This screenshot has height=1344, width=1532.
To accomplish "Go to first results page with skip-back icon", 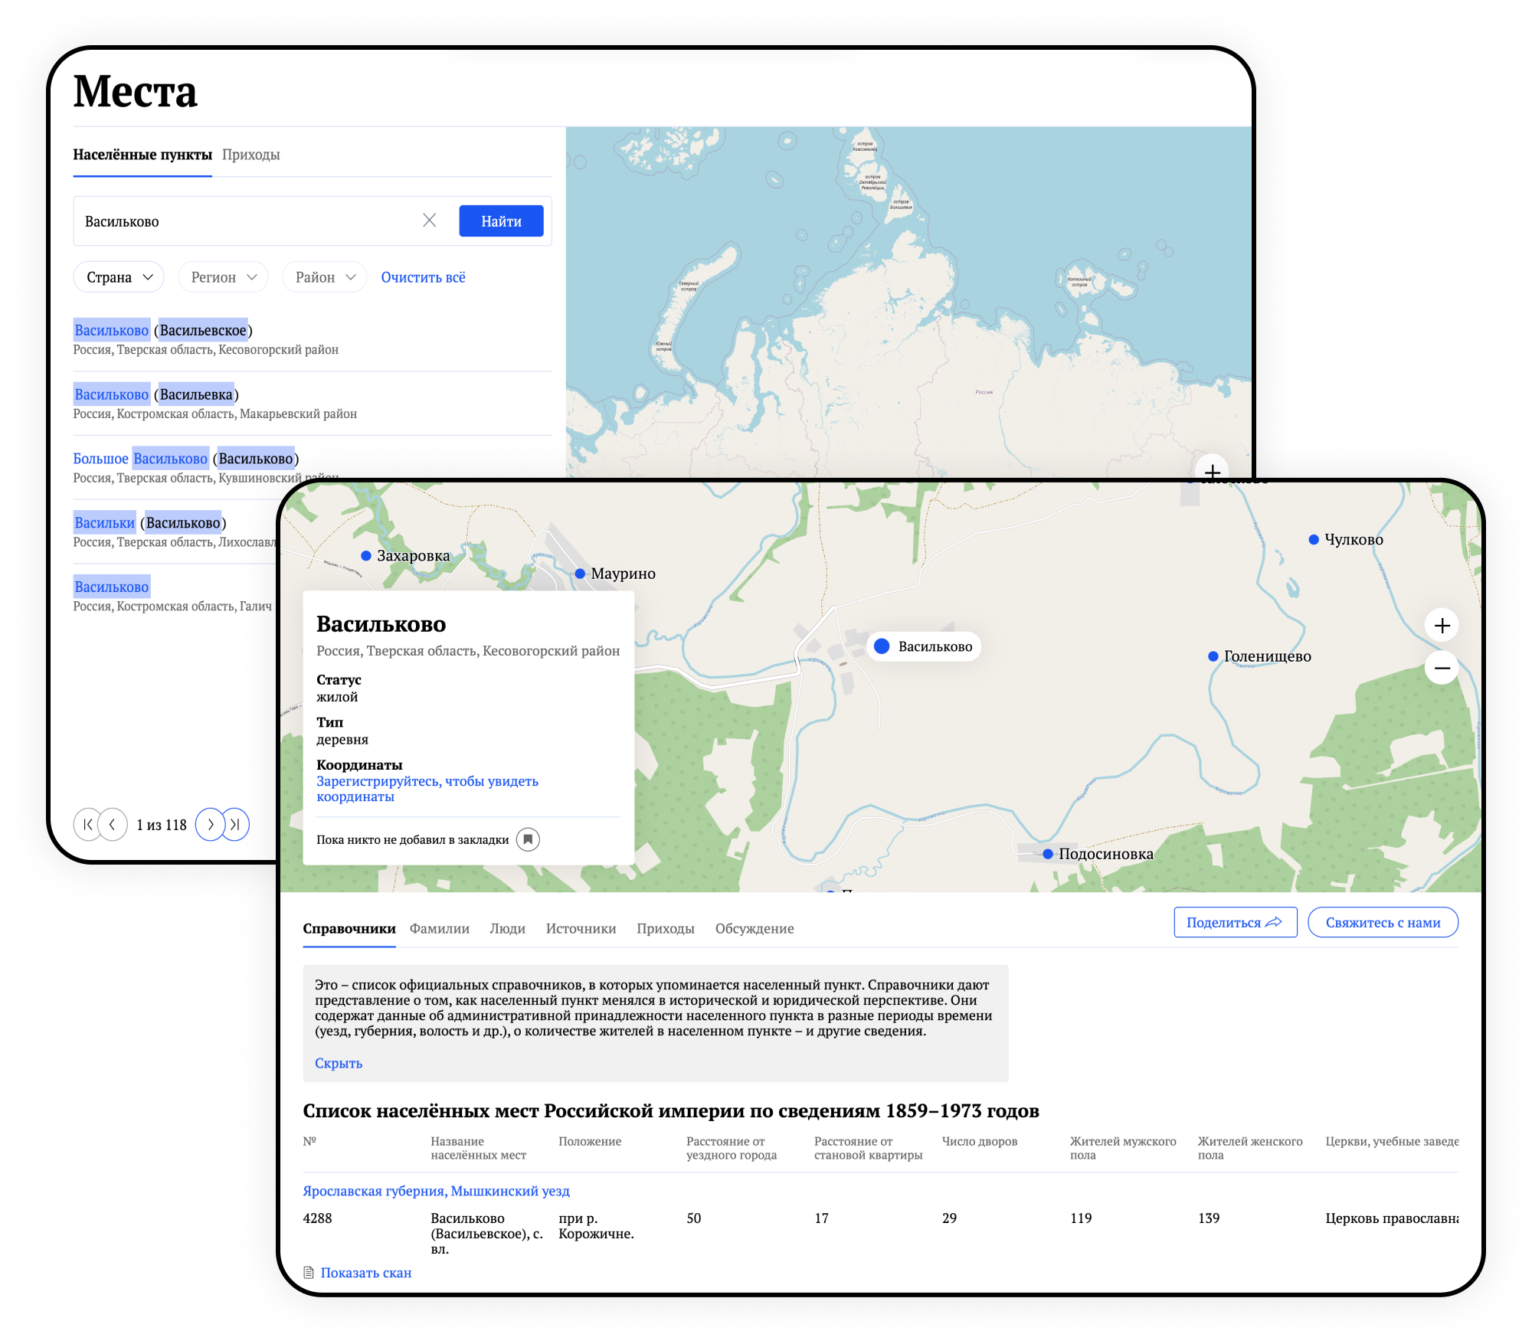I will pyautogui.click(x=88, y=825).
